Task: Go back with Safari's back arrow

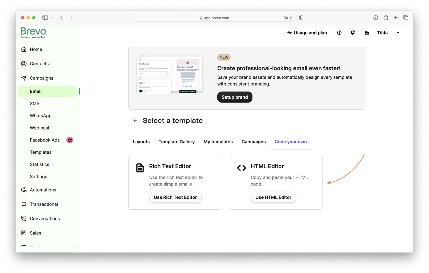Action: click(62, 18)
